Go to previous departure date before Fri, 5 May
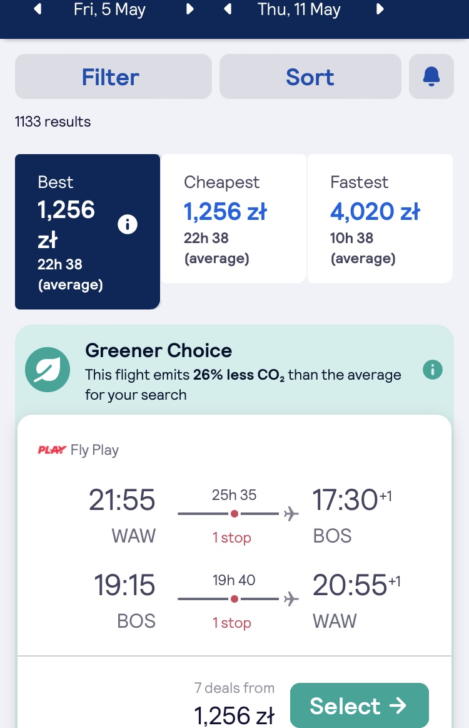 point(38,9)
